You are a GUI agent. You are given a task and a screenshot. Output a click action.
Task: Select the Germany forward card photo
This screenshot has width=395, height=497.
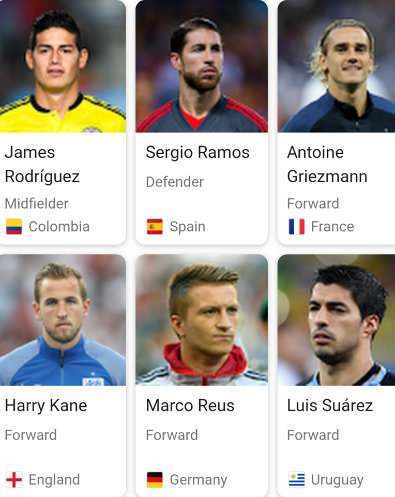pos(202,320)
